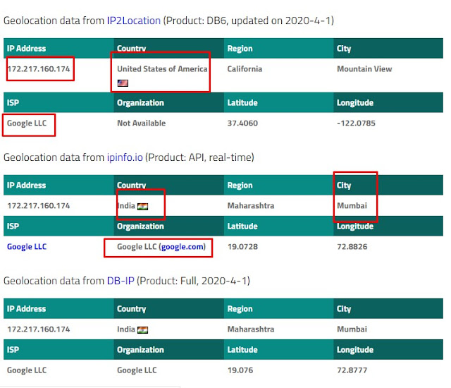
Task: Select Mumbai city in ipinfo.io table
Action: point(352,206)
